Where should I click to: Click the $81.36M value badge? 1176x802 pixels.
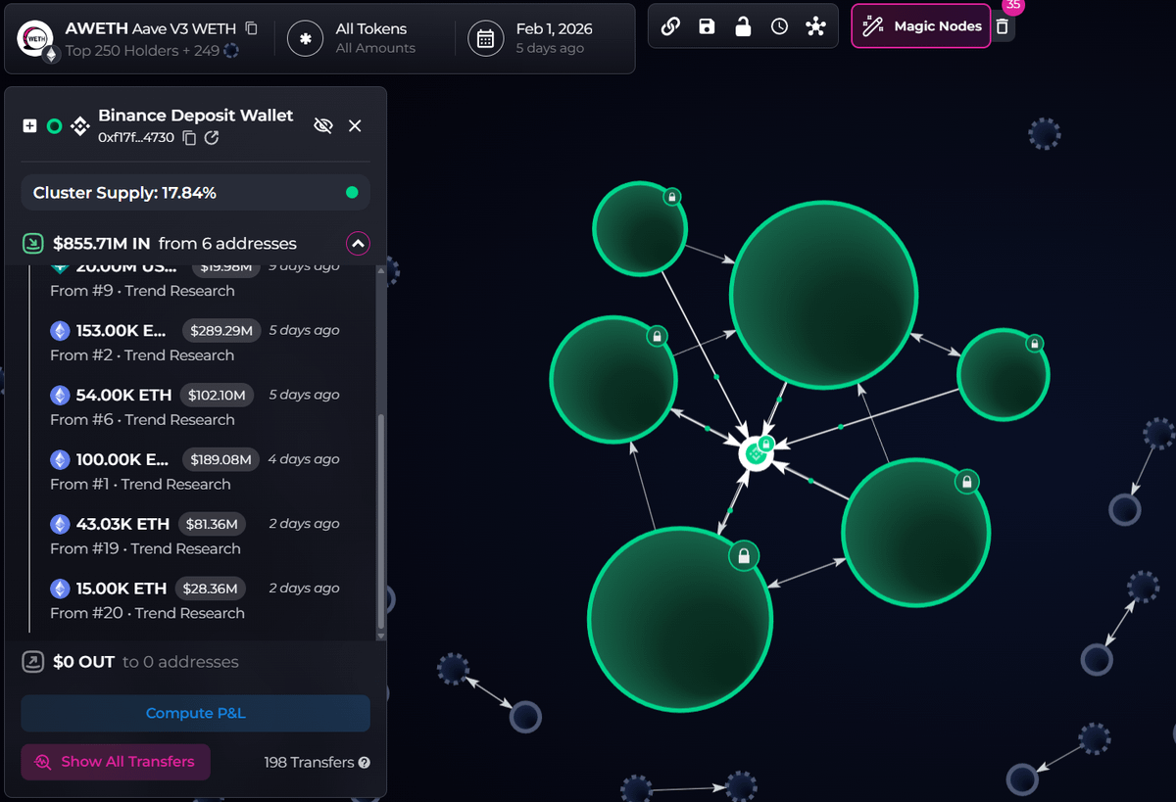pyautogui.click(x=212, y=524)
